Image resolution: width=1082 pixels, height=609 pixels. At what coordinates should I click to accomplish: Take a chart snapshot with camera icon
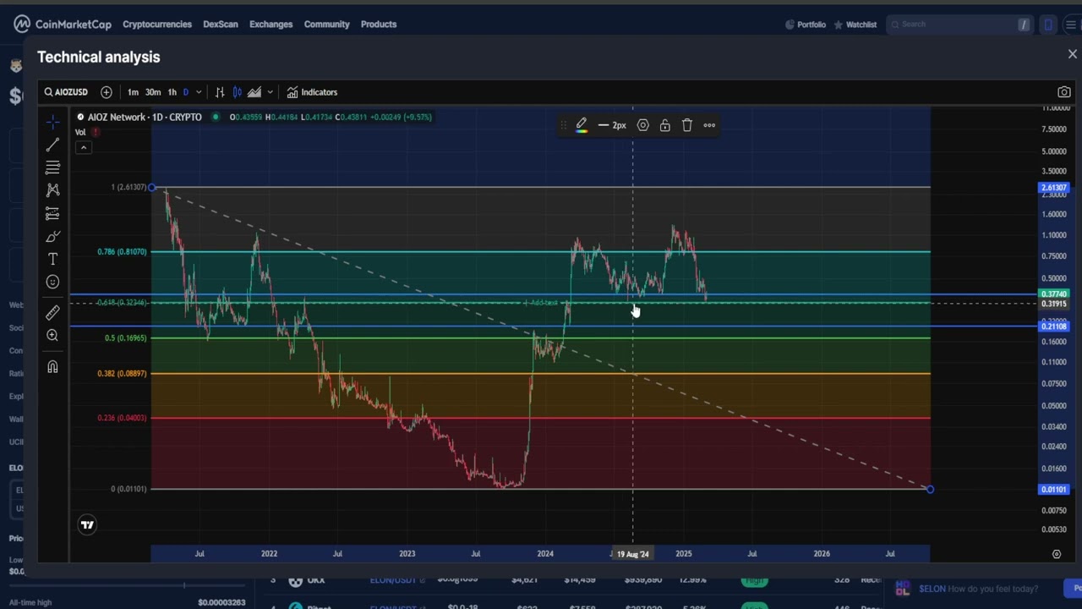coord(1064,92)
